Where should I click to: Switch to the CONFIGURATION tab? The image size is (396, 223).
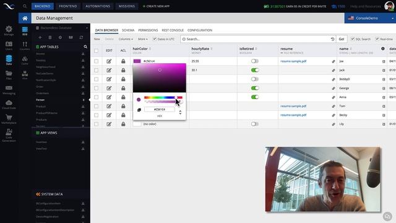(x=200, y=30)
